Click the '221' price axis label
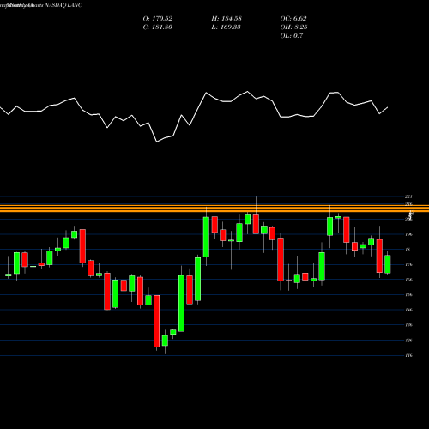Viewport: 429px width, 429px height. pyautogui.click(x=408, y=196)
